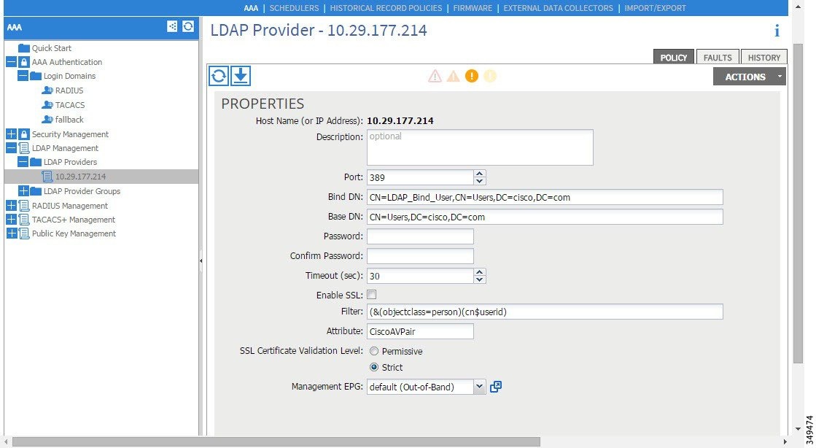Select Quick Start in the tree
The height and width of the screenshot is (448, 816).
click(x=52, y=48)
